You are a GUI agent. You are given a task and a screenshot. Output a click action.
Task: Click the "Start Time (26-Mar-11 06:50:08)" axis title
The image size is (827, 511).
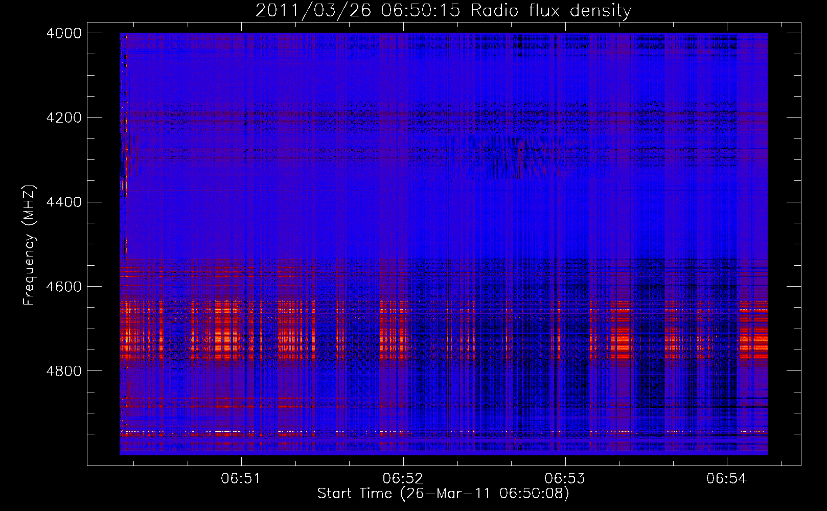pos(443,494)
